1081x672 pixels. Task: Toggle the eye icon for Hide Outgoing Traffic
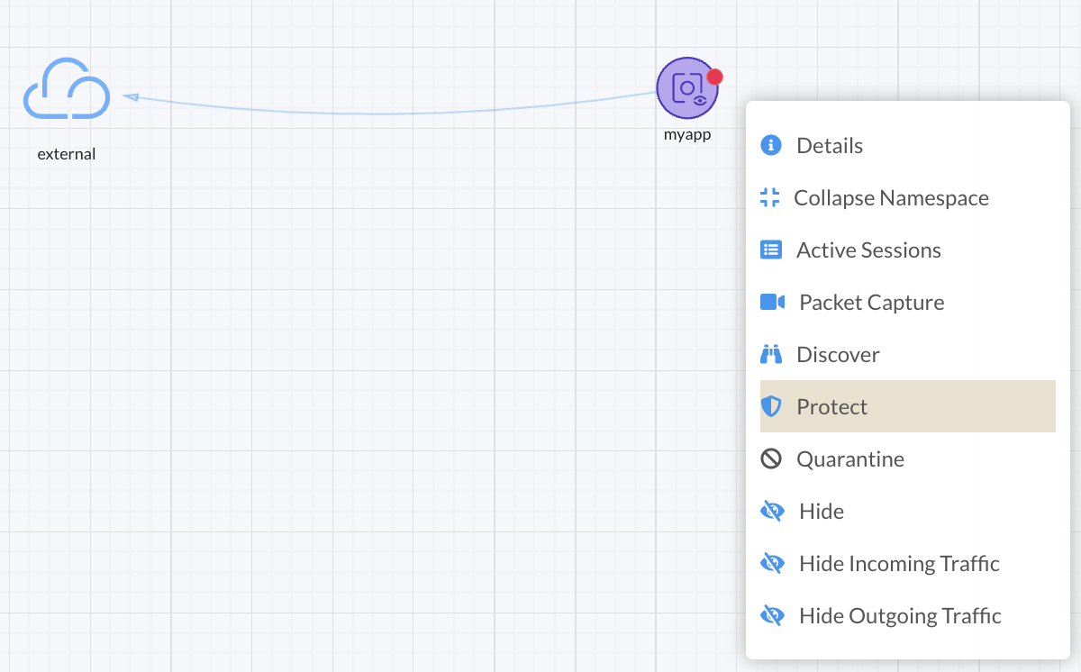772,615
